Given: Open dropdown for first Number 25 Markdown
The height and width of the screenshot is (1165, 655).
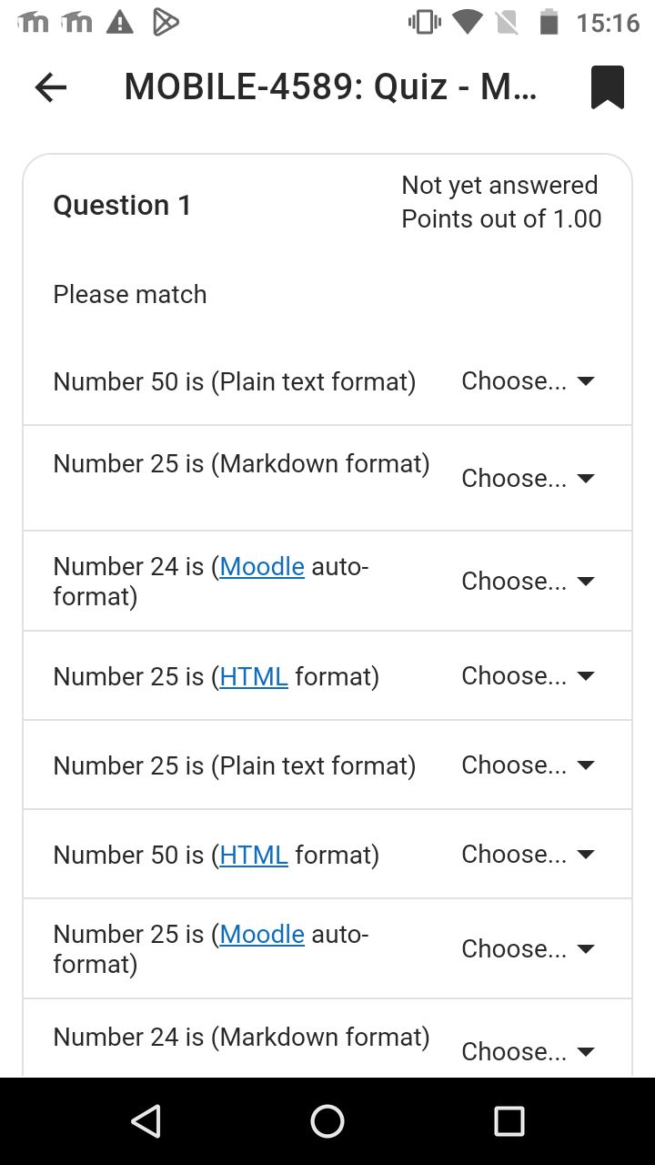Looking at the screenshot, I should [529, 478].
